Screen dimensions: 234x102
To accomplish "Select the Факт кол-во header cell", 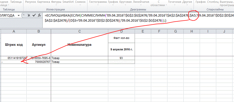I will tap(121, 38).
